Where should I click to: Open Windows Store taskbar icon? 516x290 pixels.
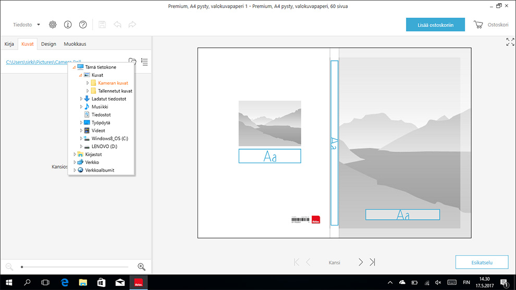(101, 282)
